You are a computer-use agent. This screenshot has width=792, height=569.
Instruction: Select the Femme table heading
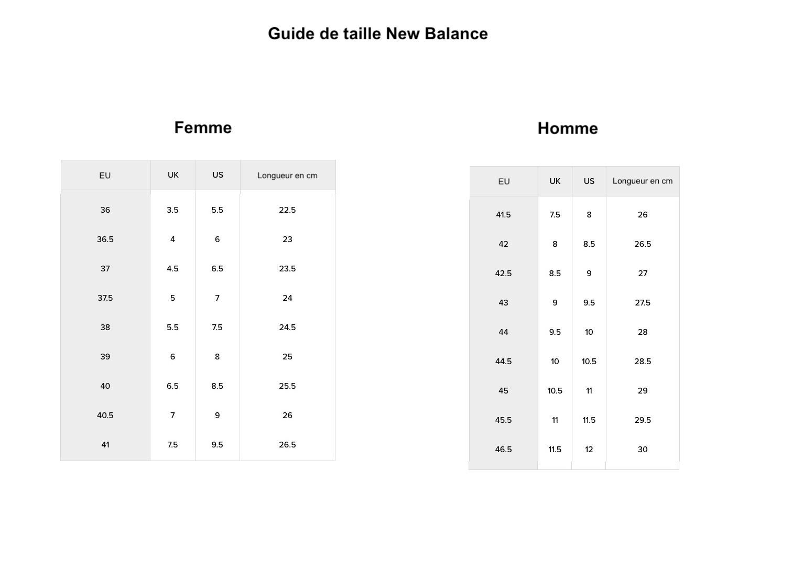pos(203,128)
